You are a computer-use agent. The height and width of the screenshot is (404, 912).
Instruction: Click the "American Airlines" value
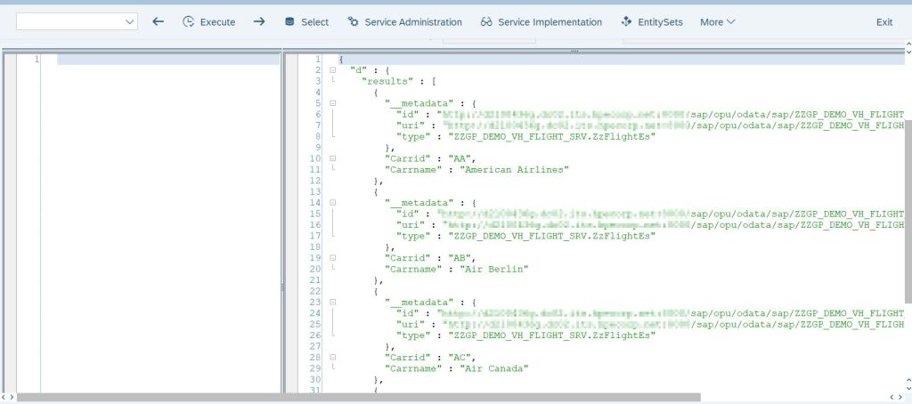(x=514, y=170)
